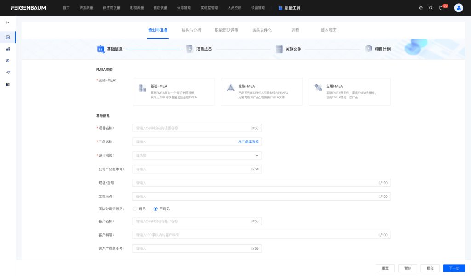471x276 pixels.
Task: Open 首页 in top navigation
Action: (x=66, y=8)
